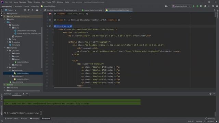Click cheatsheet breadcrumb in navigation bar

pos(35,6)
